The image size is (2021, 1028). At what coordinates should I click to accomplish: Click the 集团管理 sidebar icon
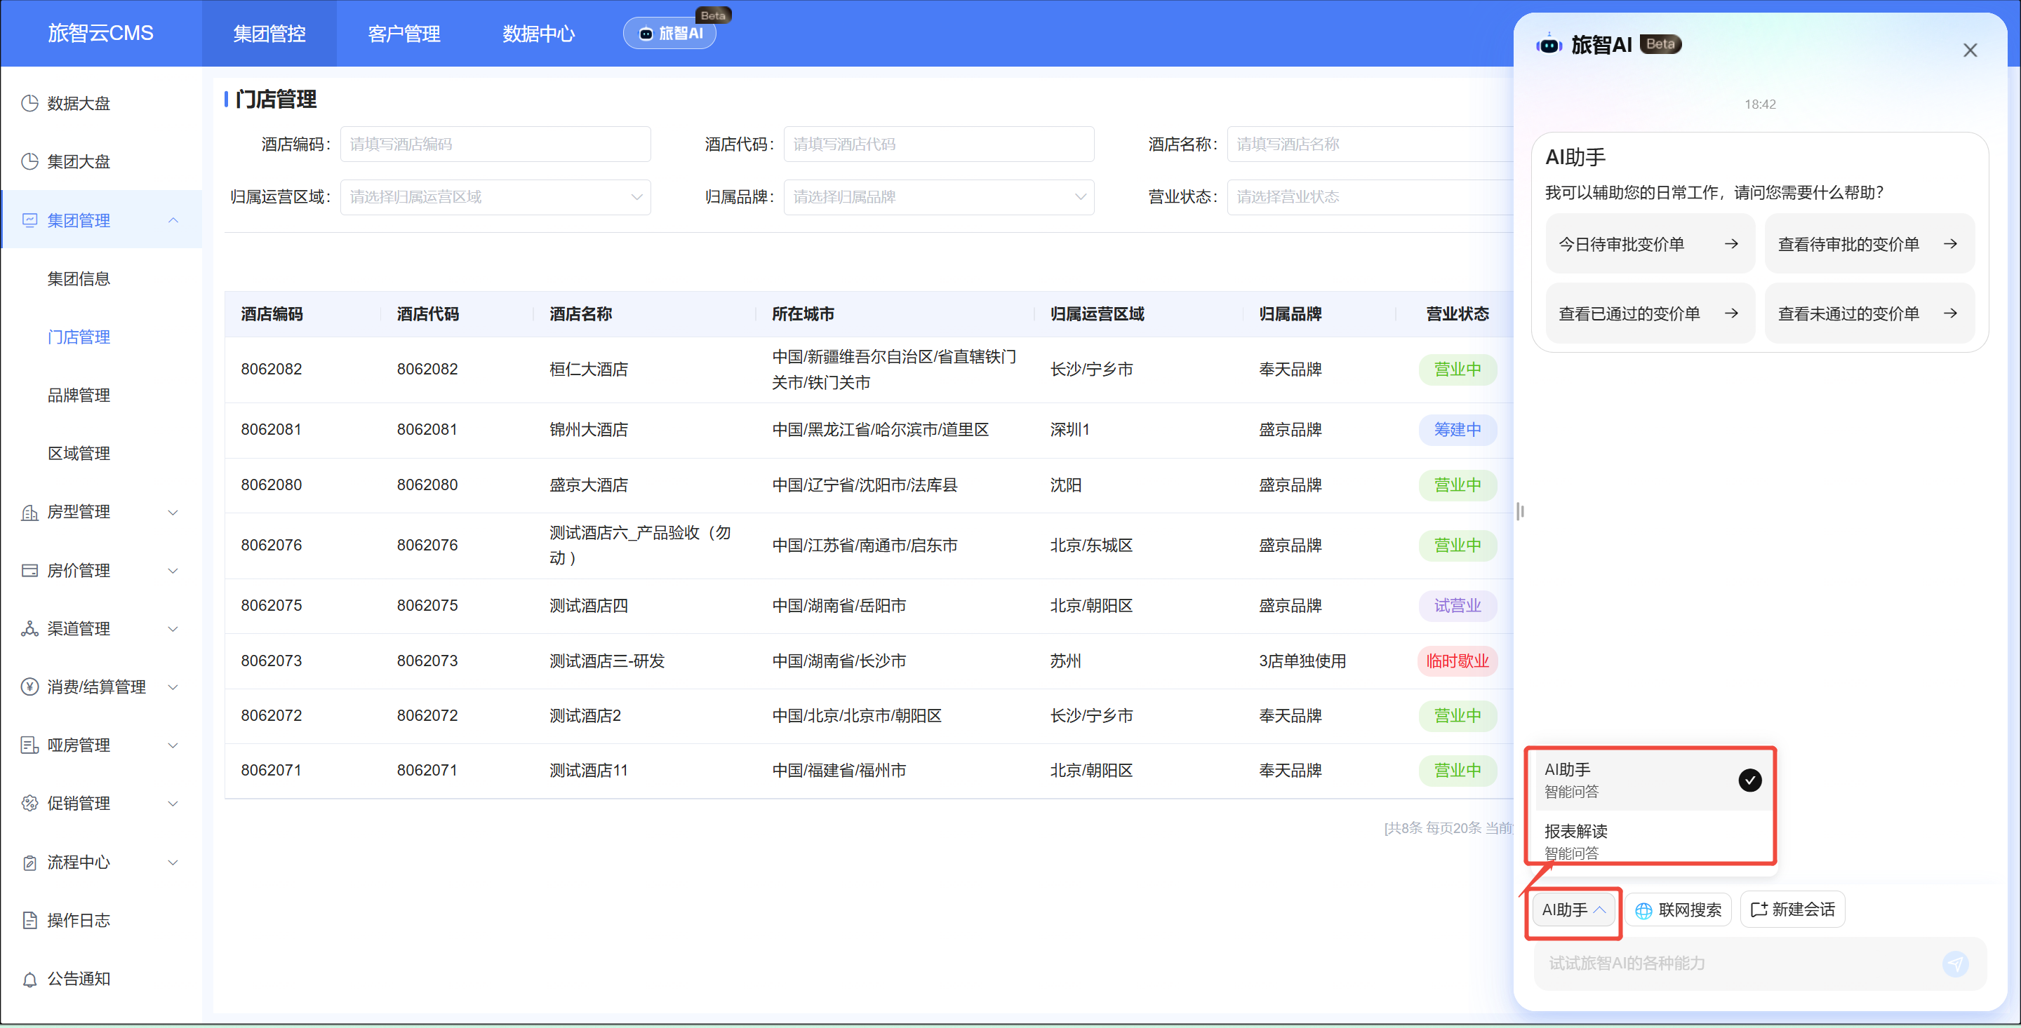click(29, 220)
